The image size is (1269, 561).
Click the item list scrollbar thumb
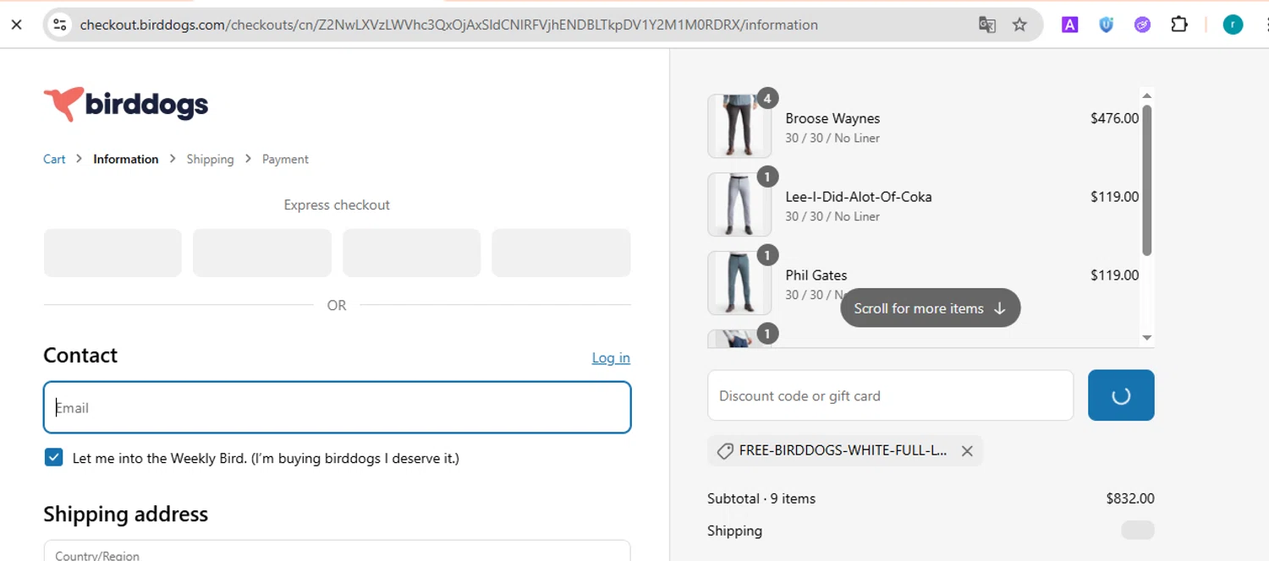(x=1147, y=180)
